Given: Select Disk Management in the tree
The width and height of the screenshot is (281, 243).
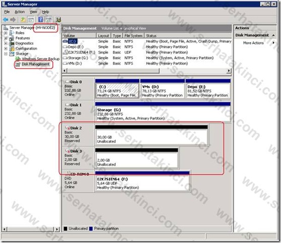Looking at the screenshot, I should [x=35, y=64].
